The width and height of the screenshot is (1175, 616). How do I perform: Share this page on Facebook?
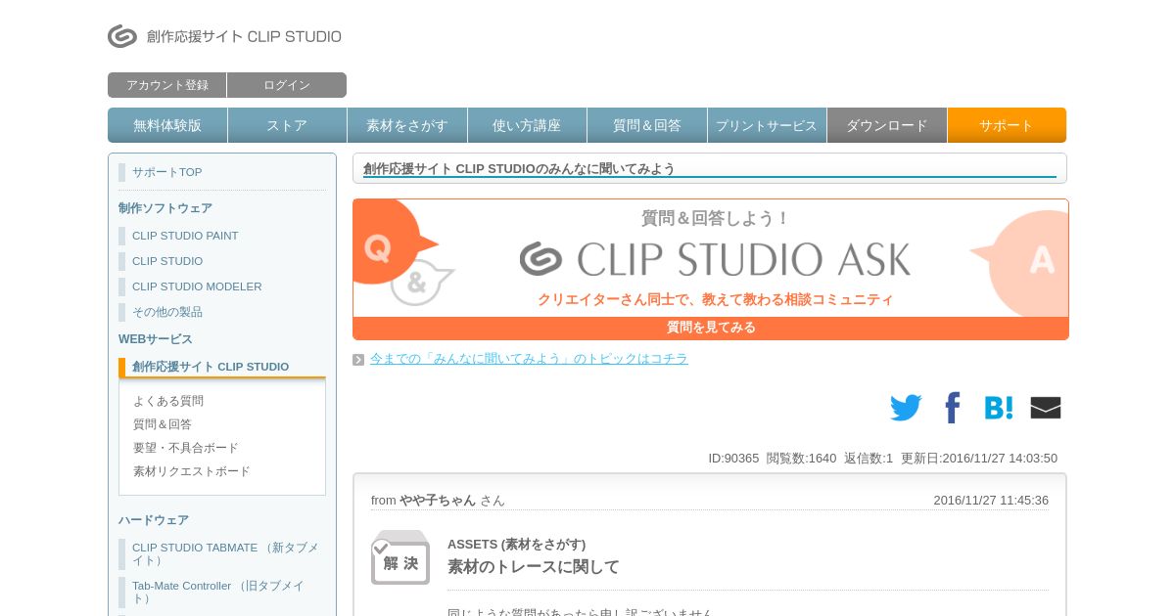[952, 408]
